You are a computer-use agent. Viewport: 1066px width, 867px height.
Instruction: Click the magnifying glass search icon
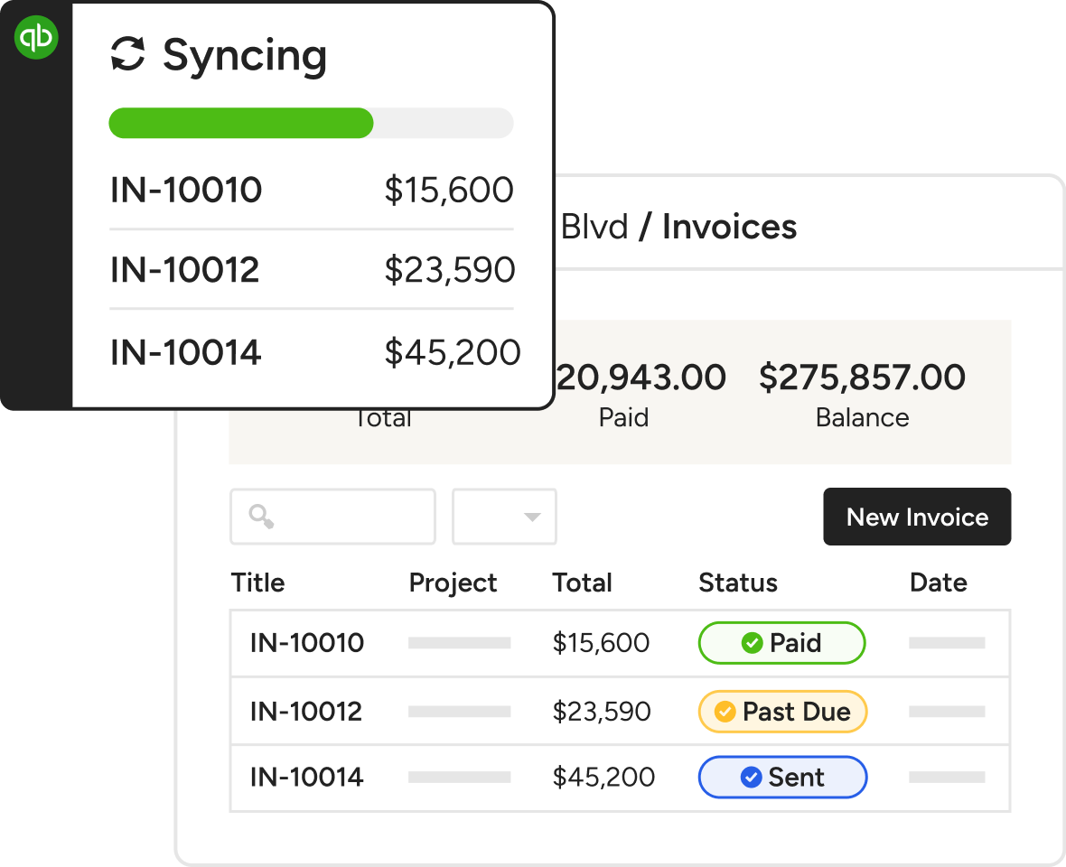click(x=261, y=517)
